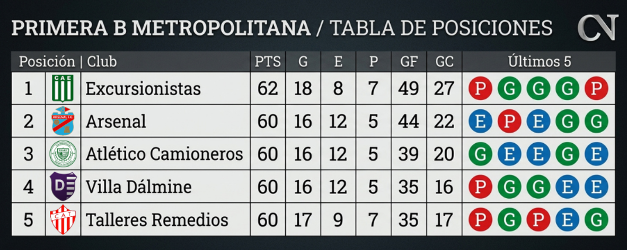Click Arsenal's first blue E badge
The image size is (627, 250).
480,121
